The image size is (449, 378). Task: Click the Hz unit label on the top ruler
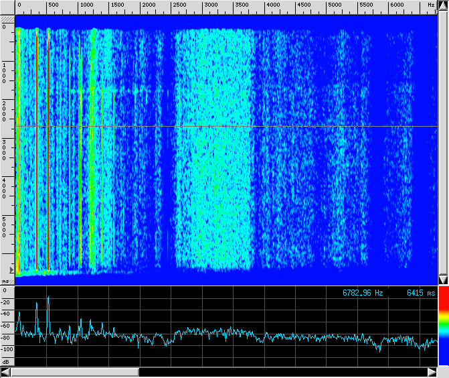431,5
